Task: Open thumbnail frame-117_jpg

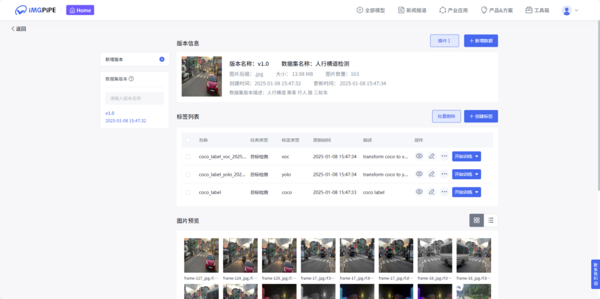Action: pyautogui.click(x=201, y=256)
